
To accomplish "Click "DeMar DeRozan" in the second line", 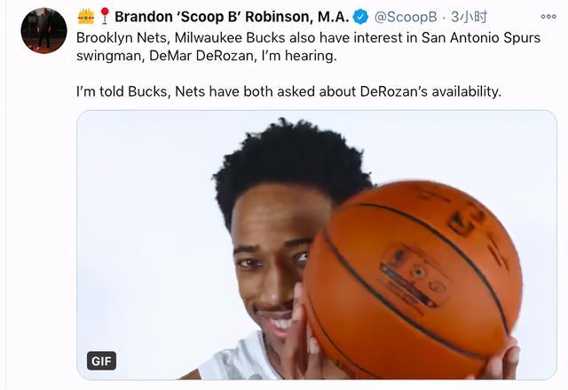I will click(x=201, y=56).
